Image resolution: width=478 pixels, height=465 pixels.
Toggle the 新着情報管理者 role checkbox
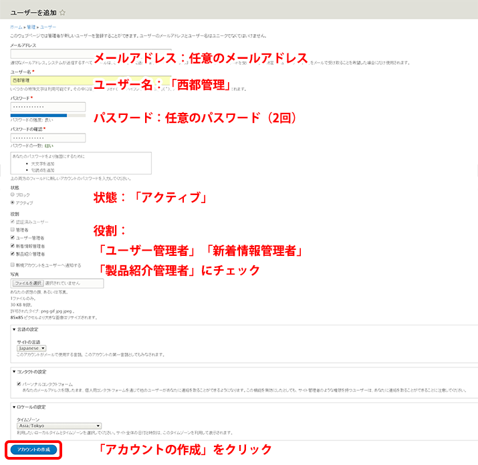[13, 246]
